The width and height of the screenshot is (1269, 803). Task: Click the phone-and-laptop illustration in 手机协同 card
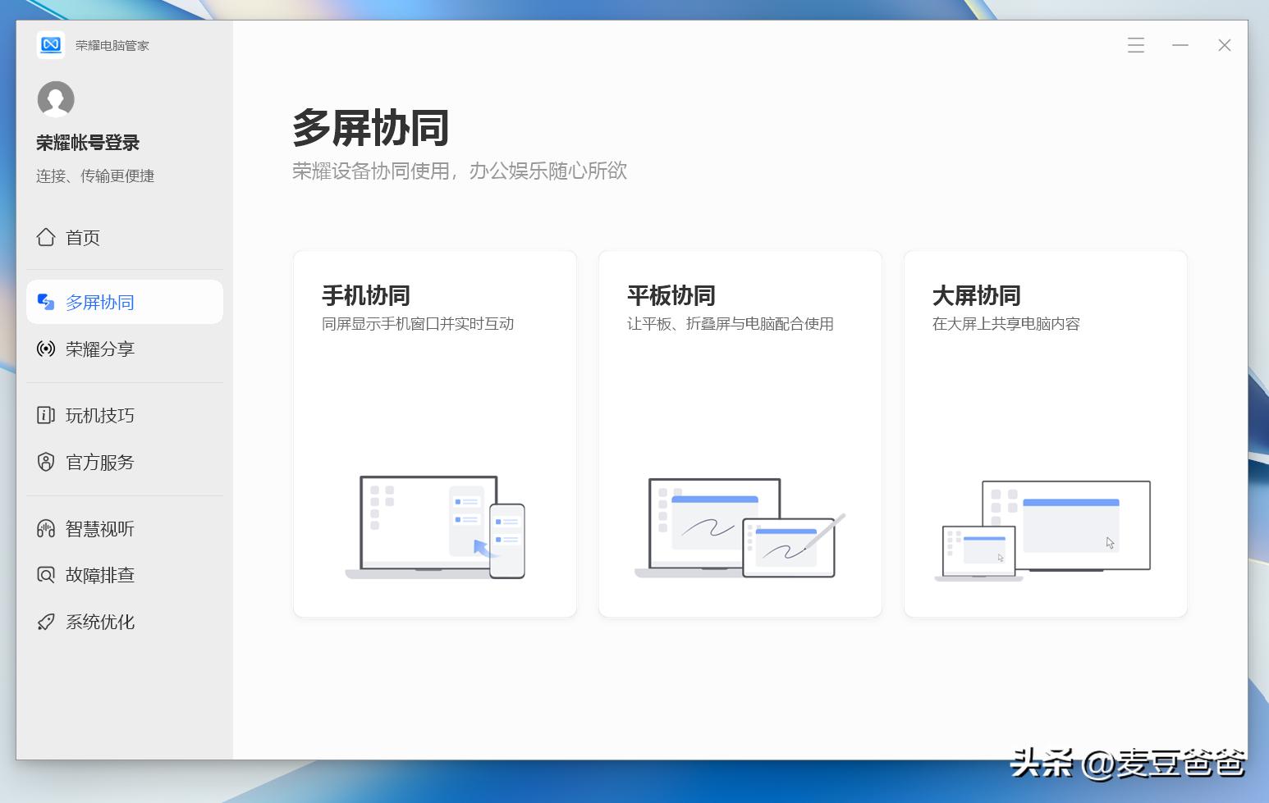pyautogui.click(x=435, y=527)
